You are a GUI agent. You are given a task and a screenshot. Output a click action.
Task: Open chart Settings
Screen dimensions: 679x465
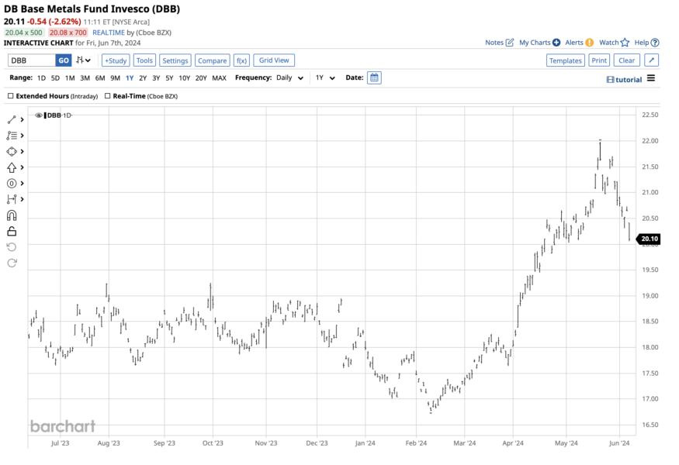pos(175,60)
